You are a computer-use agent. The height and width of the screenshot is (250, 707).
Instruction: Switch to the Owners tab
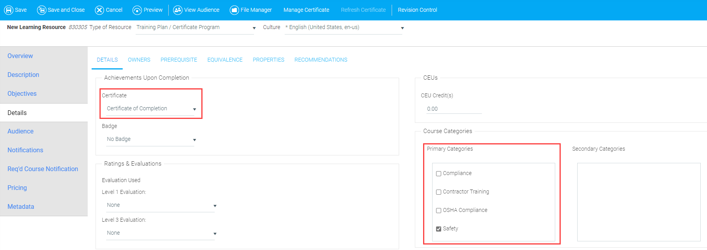pos(139,60)
